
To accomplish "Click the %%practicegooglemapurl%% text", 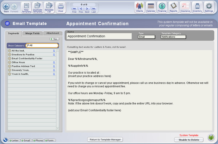I will 87,100.
